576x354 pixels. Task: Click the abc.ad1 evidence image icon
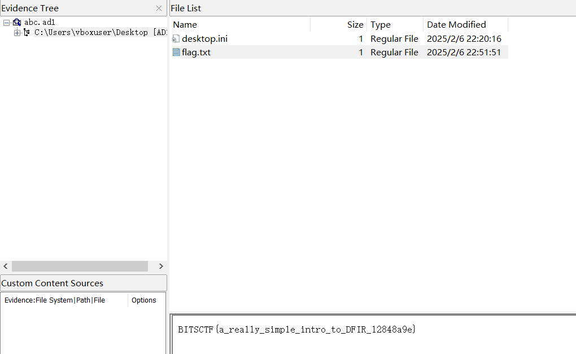click(17, 23)
